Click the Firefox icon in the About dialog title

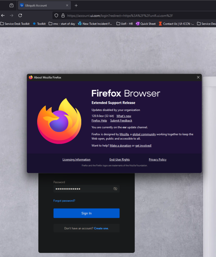tap(31, 77)
